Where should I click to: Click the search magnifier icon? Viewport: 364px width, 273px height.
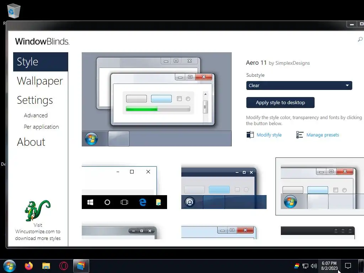tap(360, 39)
